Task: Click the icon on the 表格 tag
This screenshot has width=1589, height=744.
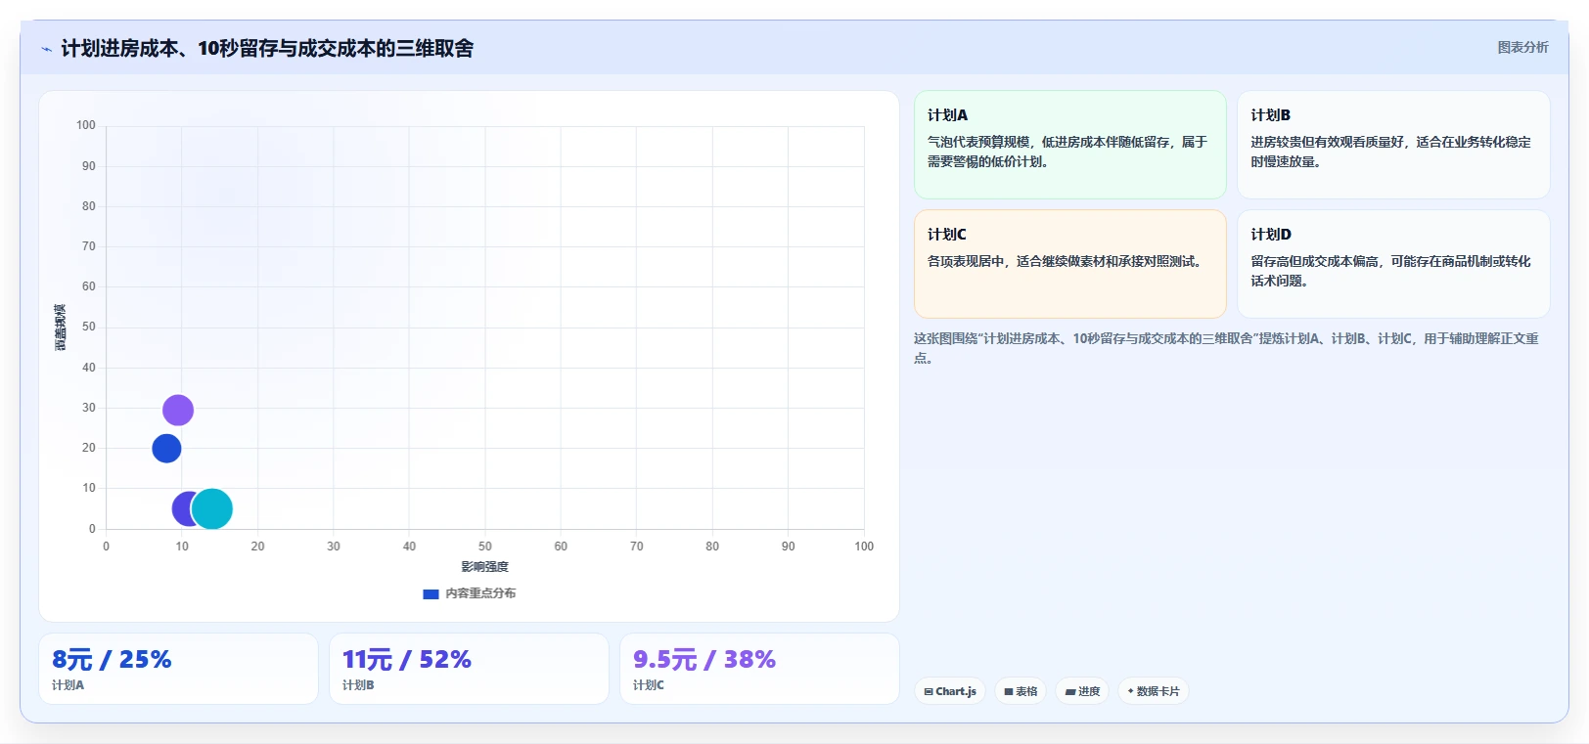Action: tap(1009, 692)
